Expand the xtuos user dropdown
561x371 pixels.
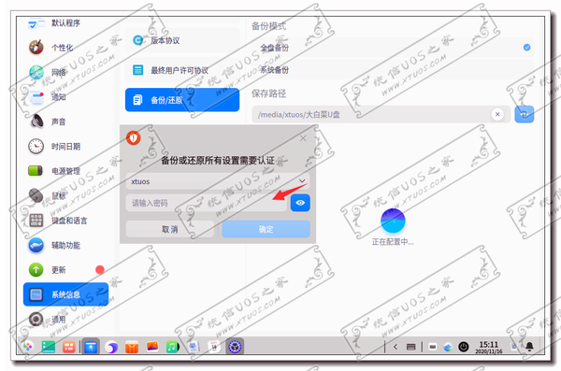tap(218, 181)
